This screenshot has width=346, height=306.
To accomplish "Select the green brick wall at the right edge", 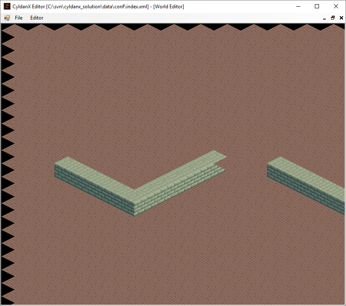I will [x=307, y=183].
